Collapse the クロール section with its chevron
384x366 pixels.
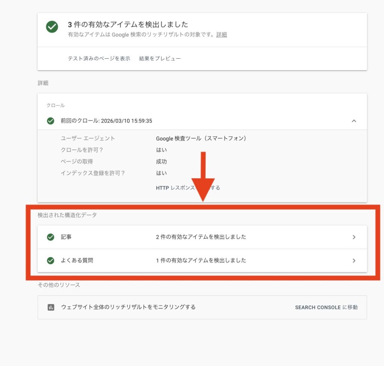pyautogui.click(x=354, y=121)
